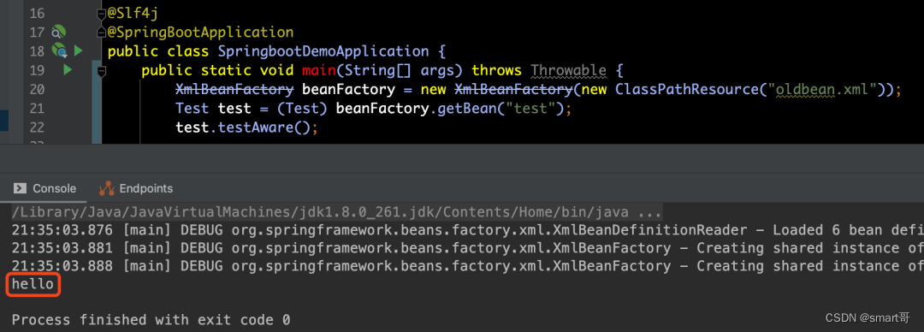This screenshot has height=332, width=924.
Task: Click line number 21 in the gutter
Action: pos(37,109)
